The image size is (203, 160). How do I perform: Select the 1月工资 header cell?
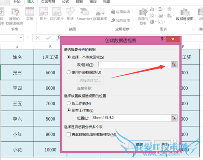(x=47, y=57)
